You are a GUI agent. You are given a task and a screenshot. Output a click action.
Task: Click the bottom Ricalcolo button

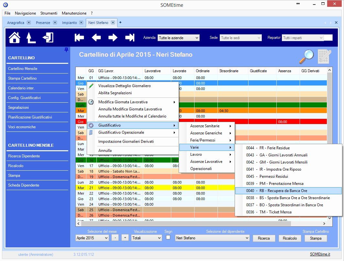pos(290,238)
